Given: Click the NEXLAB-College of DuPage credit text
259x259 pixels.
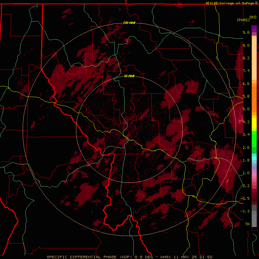Looking at the screenshot, I should [x=230, y=3].
